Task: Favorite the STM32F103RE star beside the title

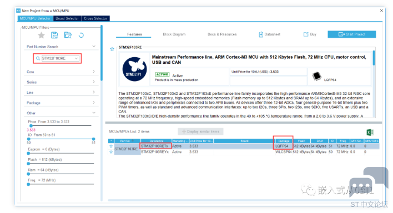Action: pyautogui.click(x=112, y=49)
